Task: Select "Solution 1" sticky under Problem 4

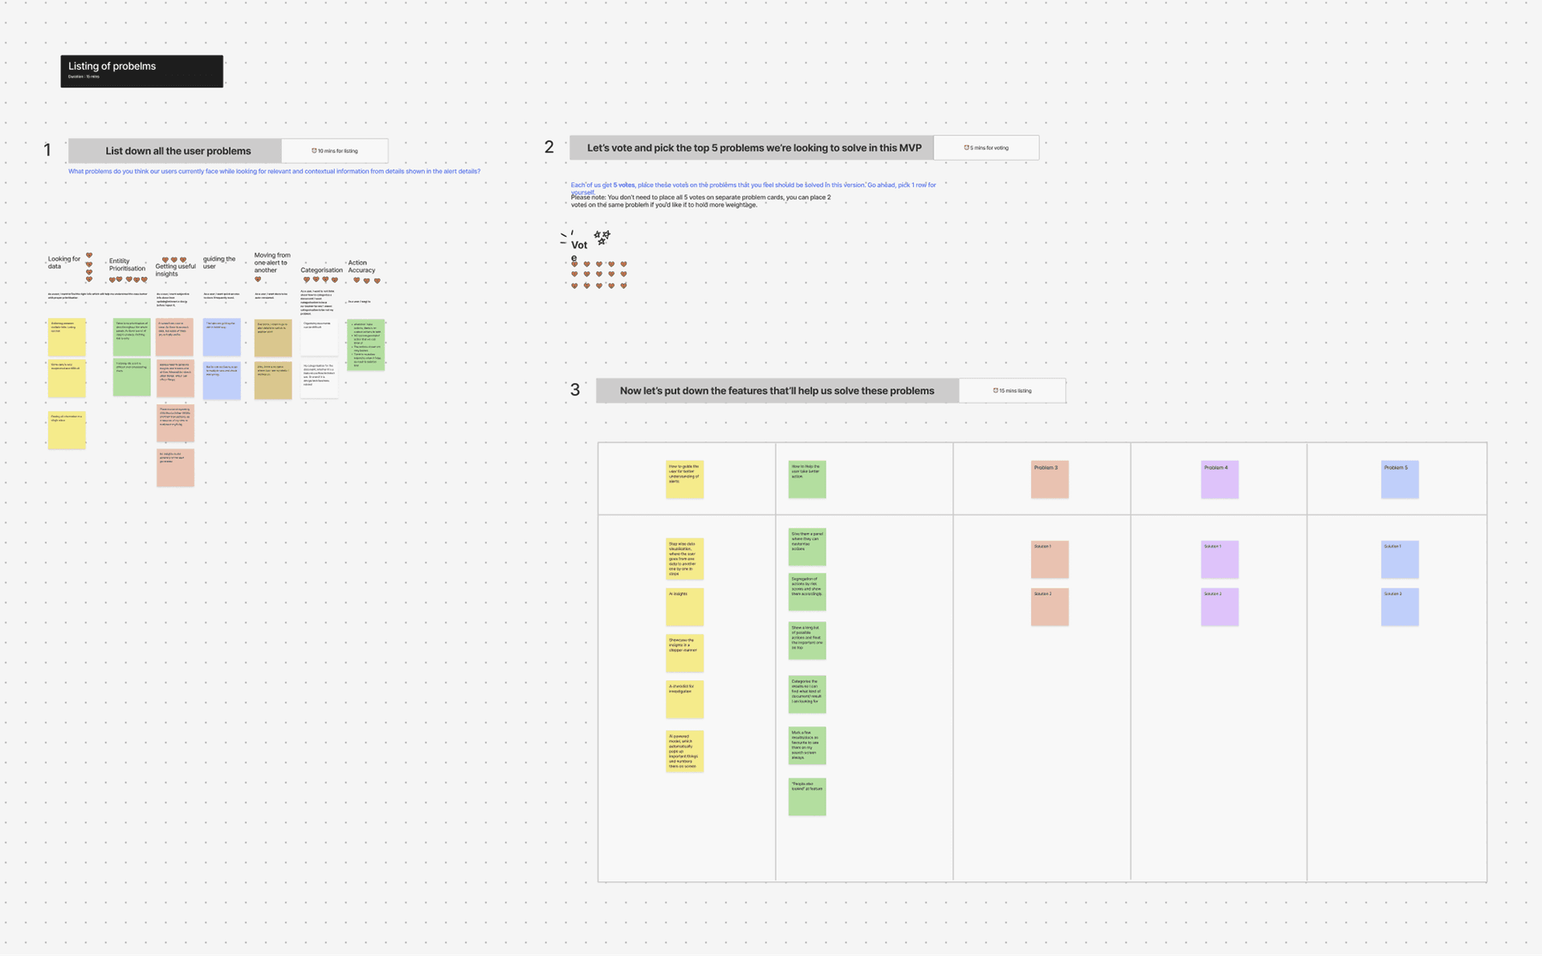Action: [1219, 559]
